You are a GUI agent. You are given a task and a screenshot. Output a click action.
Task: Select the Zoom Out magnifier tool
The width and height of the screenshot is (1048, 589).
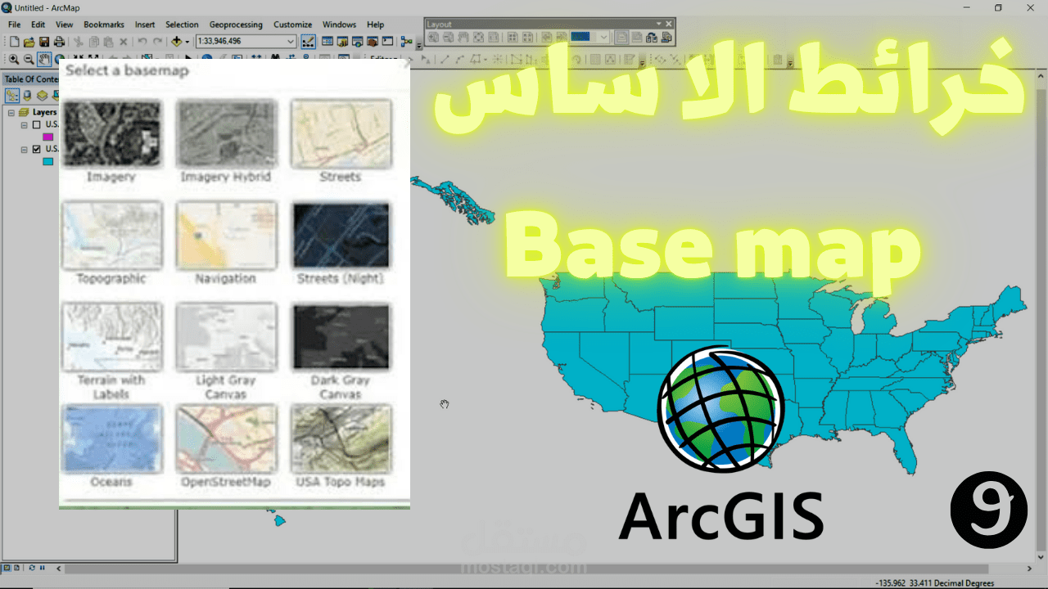29,59
